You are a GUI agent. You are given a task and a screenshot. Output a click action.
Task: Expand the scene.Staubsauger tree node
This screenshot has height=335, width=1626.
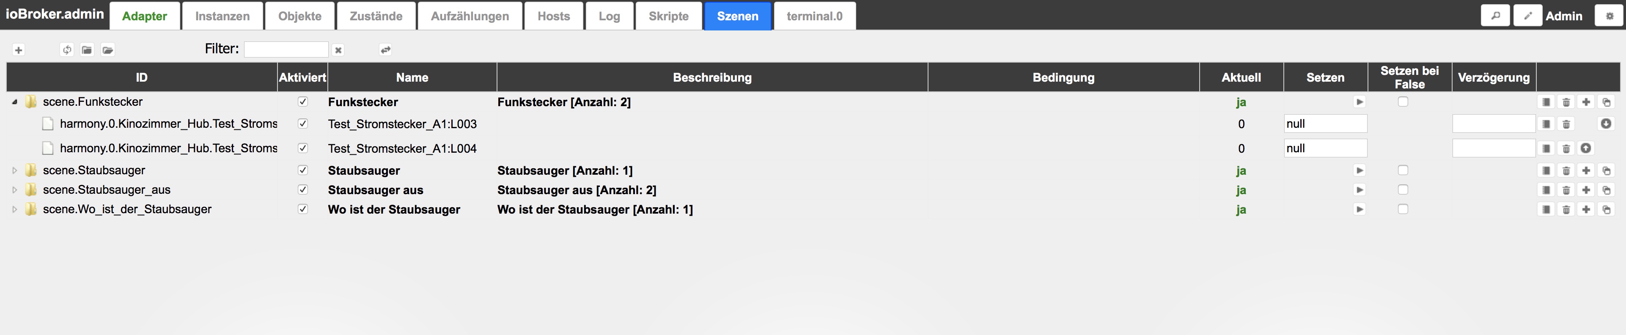tap(14, 170)
